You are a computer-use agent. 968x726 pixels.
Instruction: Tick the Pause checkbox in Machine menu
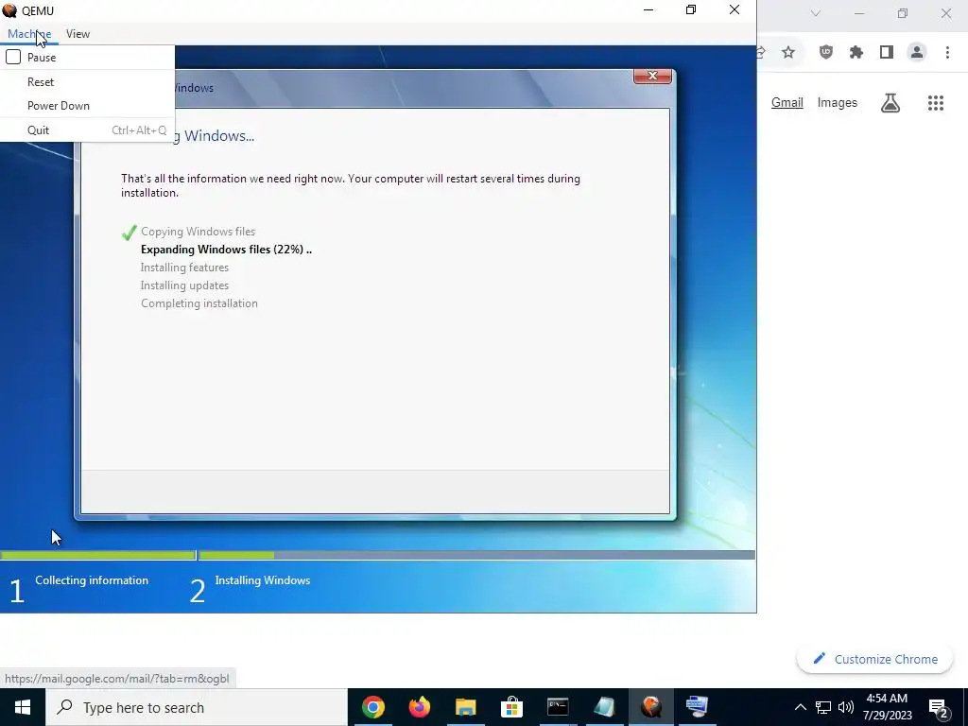(13, 58)
